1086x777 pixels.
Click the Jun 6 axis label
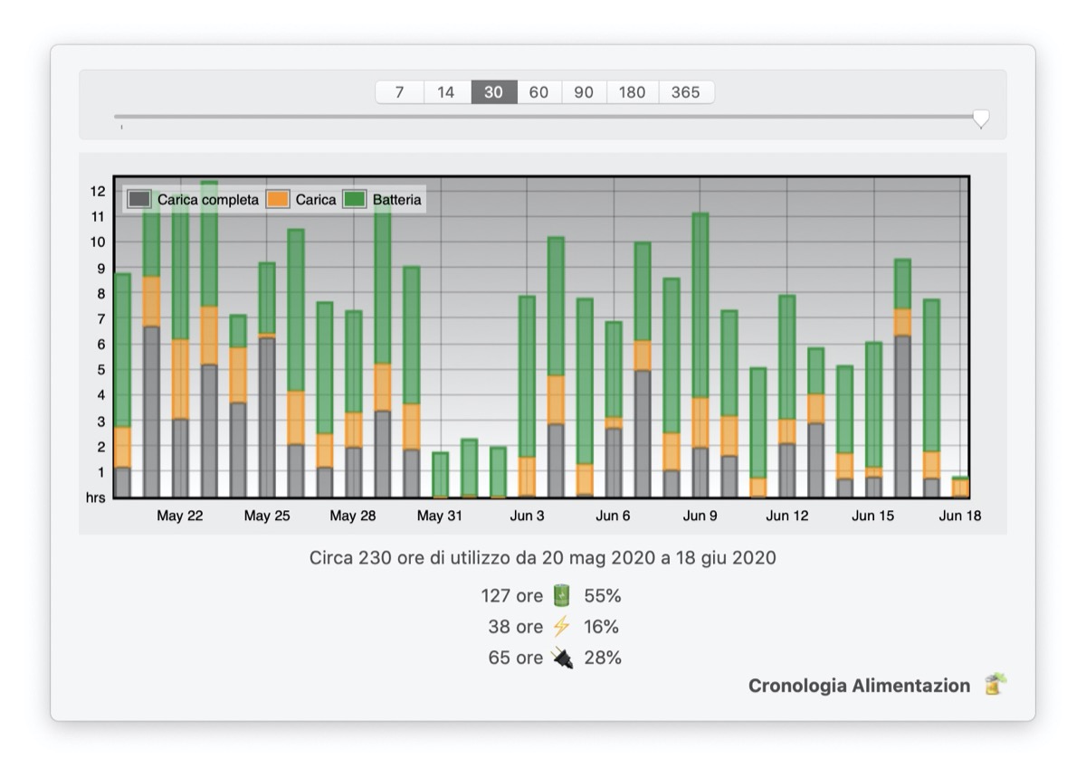click(x=613, y=516)
